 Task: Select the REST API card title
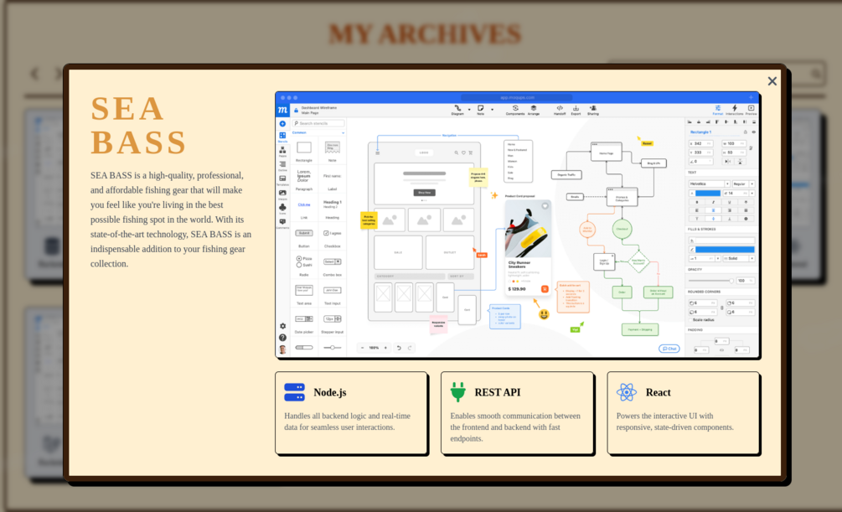click(498, 392)
